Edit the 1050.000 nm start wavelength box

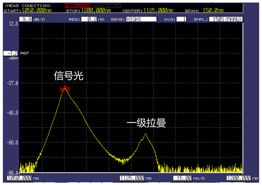coord(19,178)
